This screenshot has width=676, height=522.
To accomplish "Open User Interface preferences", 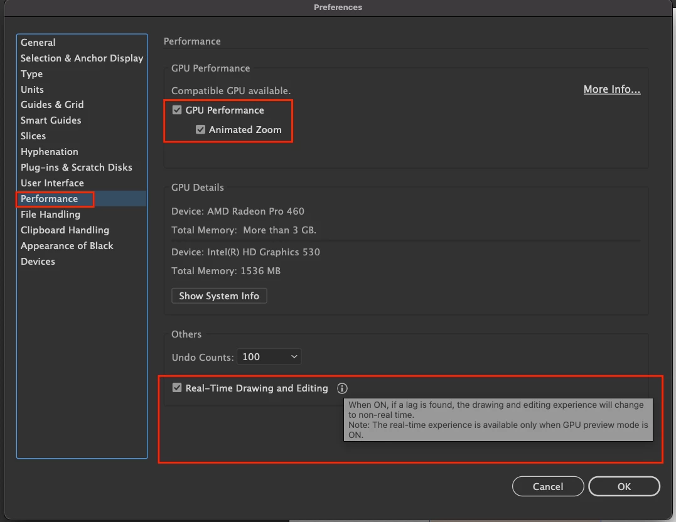I will (82, 183).
